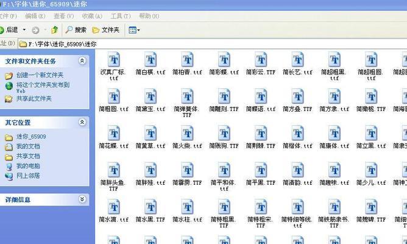This screenshot has height=244, width=407.
Task: Click the 创建一个新文件夹 link
Action: pos(40,75)
